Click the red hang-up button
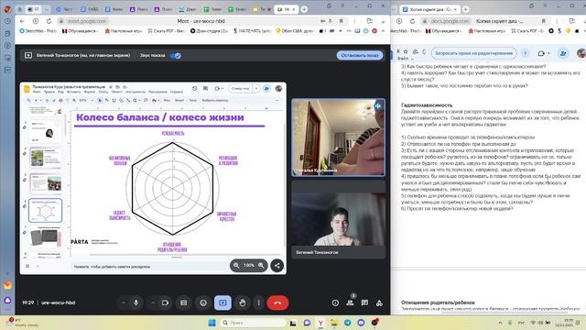This screenshot has width=586, height=330. coord(277,302)
